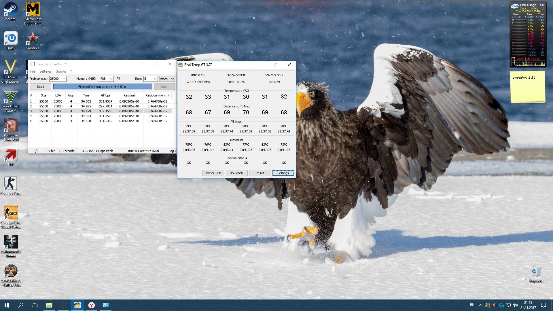Open the Graphs menu in LinX
The height and width of the screenshot is (311, 553).
(61, 71)
